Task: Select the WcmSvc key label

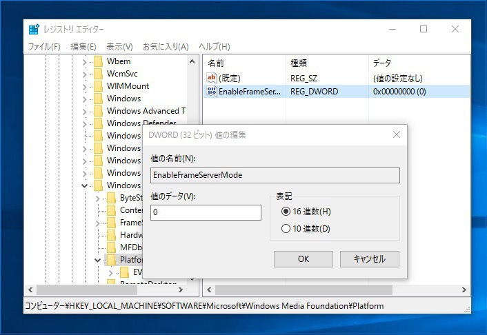Action: pos(122,74)
